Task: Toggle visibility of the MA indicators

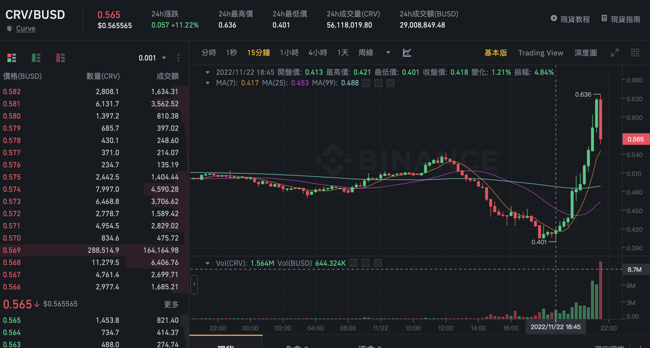Action: point(366,83)
